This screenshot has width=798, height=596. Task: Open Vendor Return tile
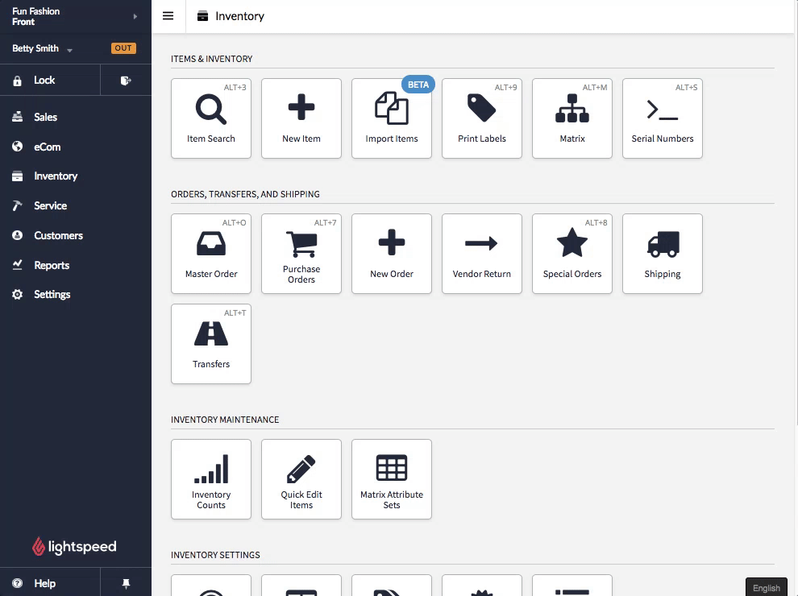pyautogui.click(x=482, y=253)
